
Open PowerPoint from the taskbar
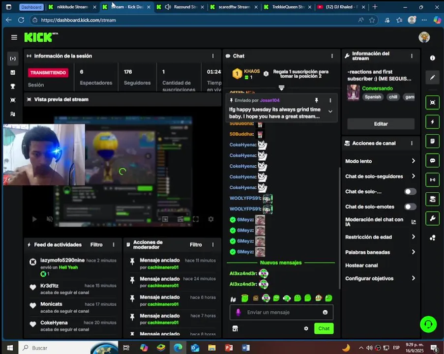229,348
